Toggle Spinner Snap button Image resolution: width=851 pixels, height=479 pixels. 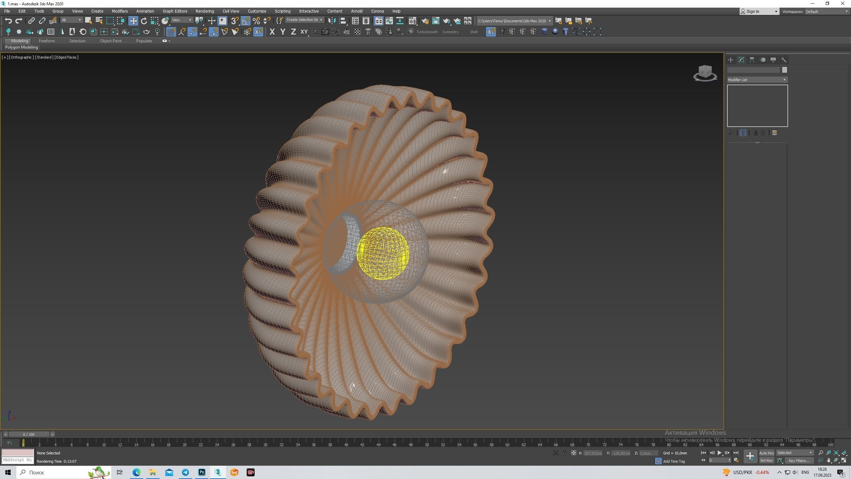point(267,21)
